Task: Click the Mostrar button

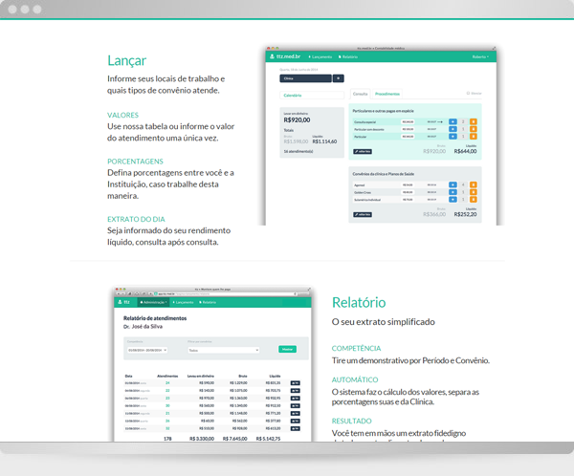Action: (287, 349)
